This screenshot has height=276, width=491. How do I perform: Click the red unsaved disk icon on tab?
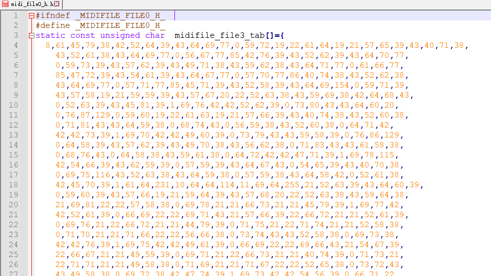click(x=5, y=4)
